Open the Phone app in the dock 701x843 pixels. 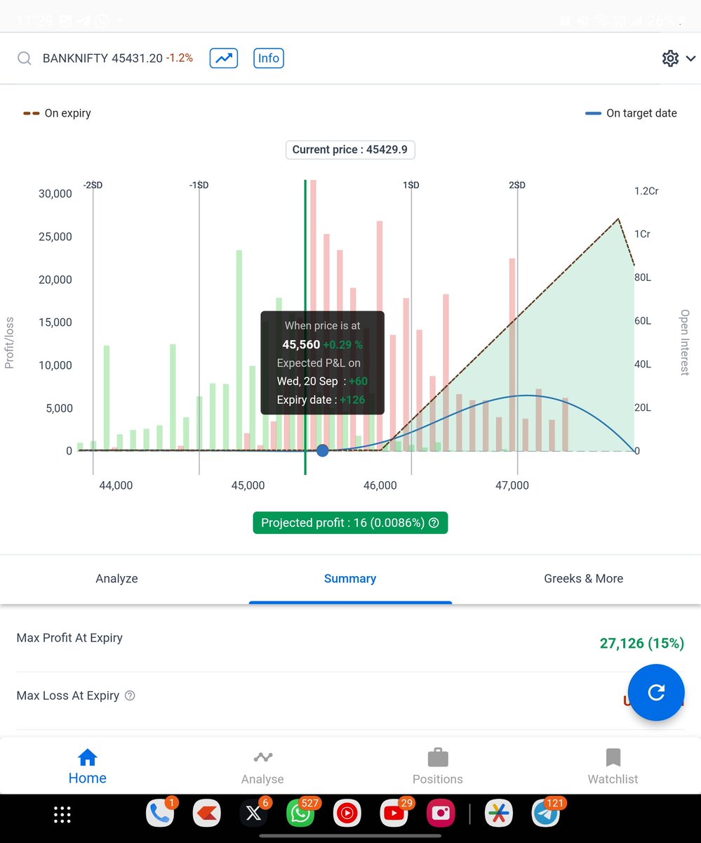[x=160, y=813]
